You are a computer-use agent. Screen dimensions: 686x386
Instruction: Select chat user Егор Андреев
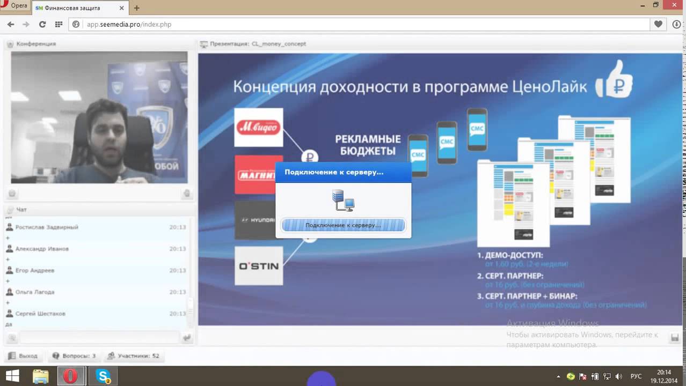tap(35, 271)
